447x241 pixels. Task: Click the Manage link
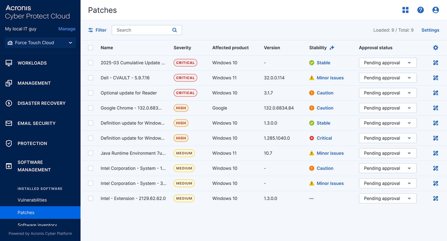(67, 29)
